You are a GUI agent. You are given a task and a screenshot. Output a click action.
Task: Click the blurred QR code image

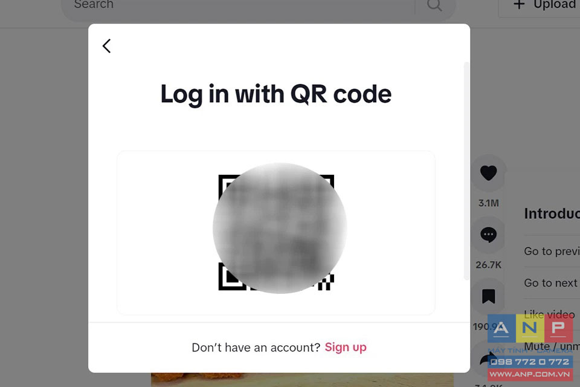(x=276, y=232)
